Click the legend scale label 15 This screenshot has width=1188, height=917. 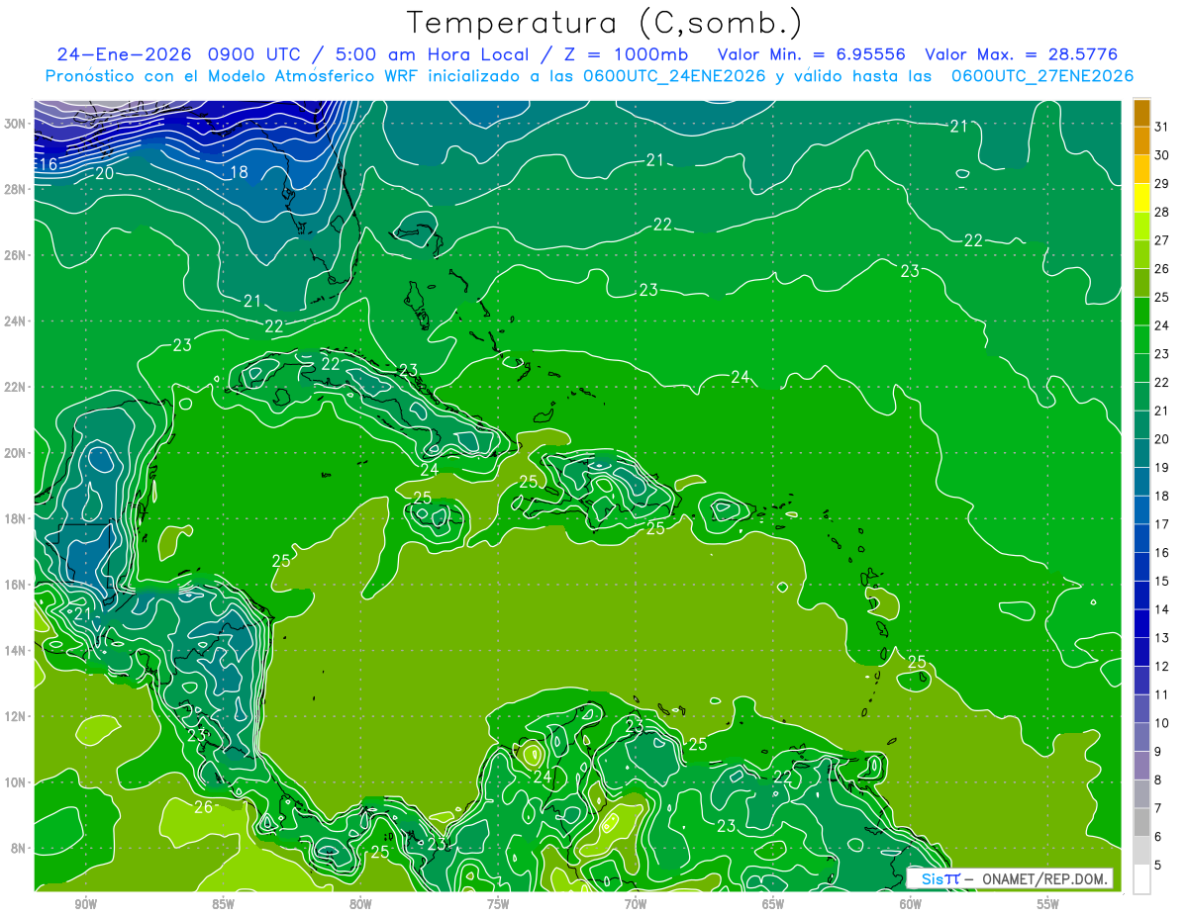tap(1161, 581)
